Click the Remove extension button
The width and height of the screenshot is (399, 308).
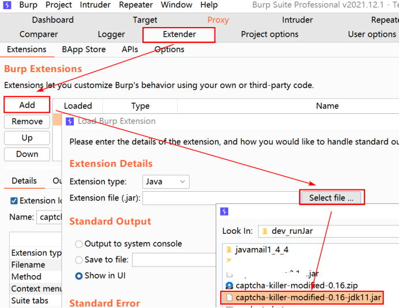coord(27,121)
